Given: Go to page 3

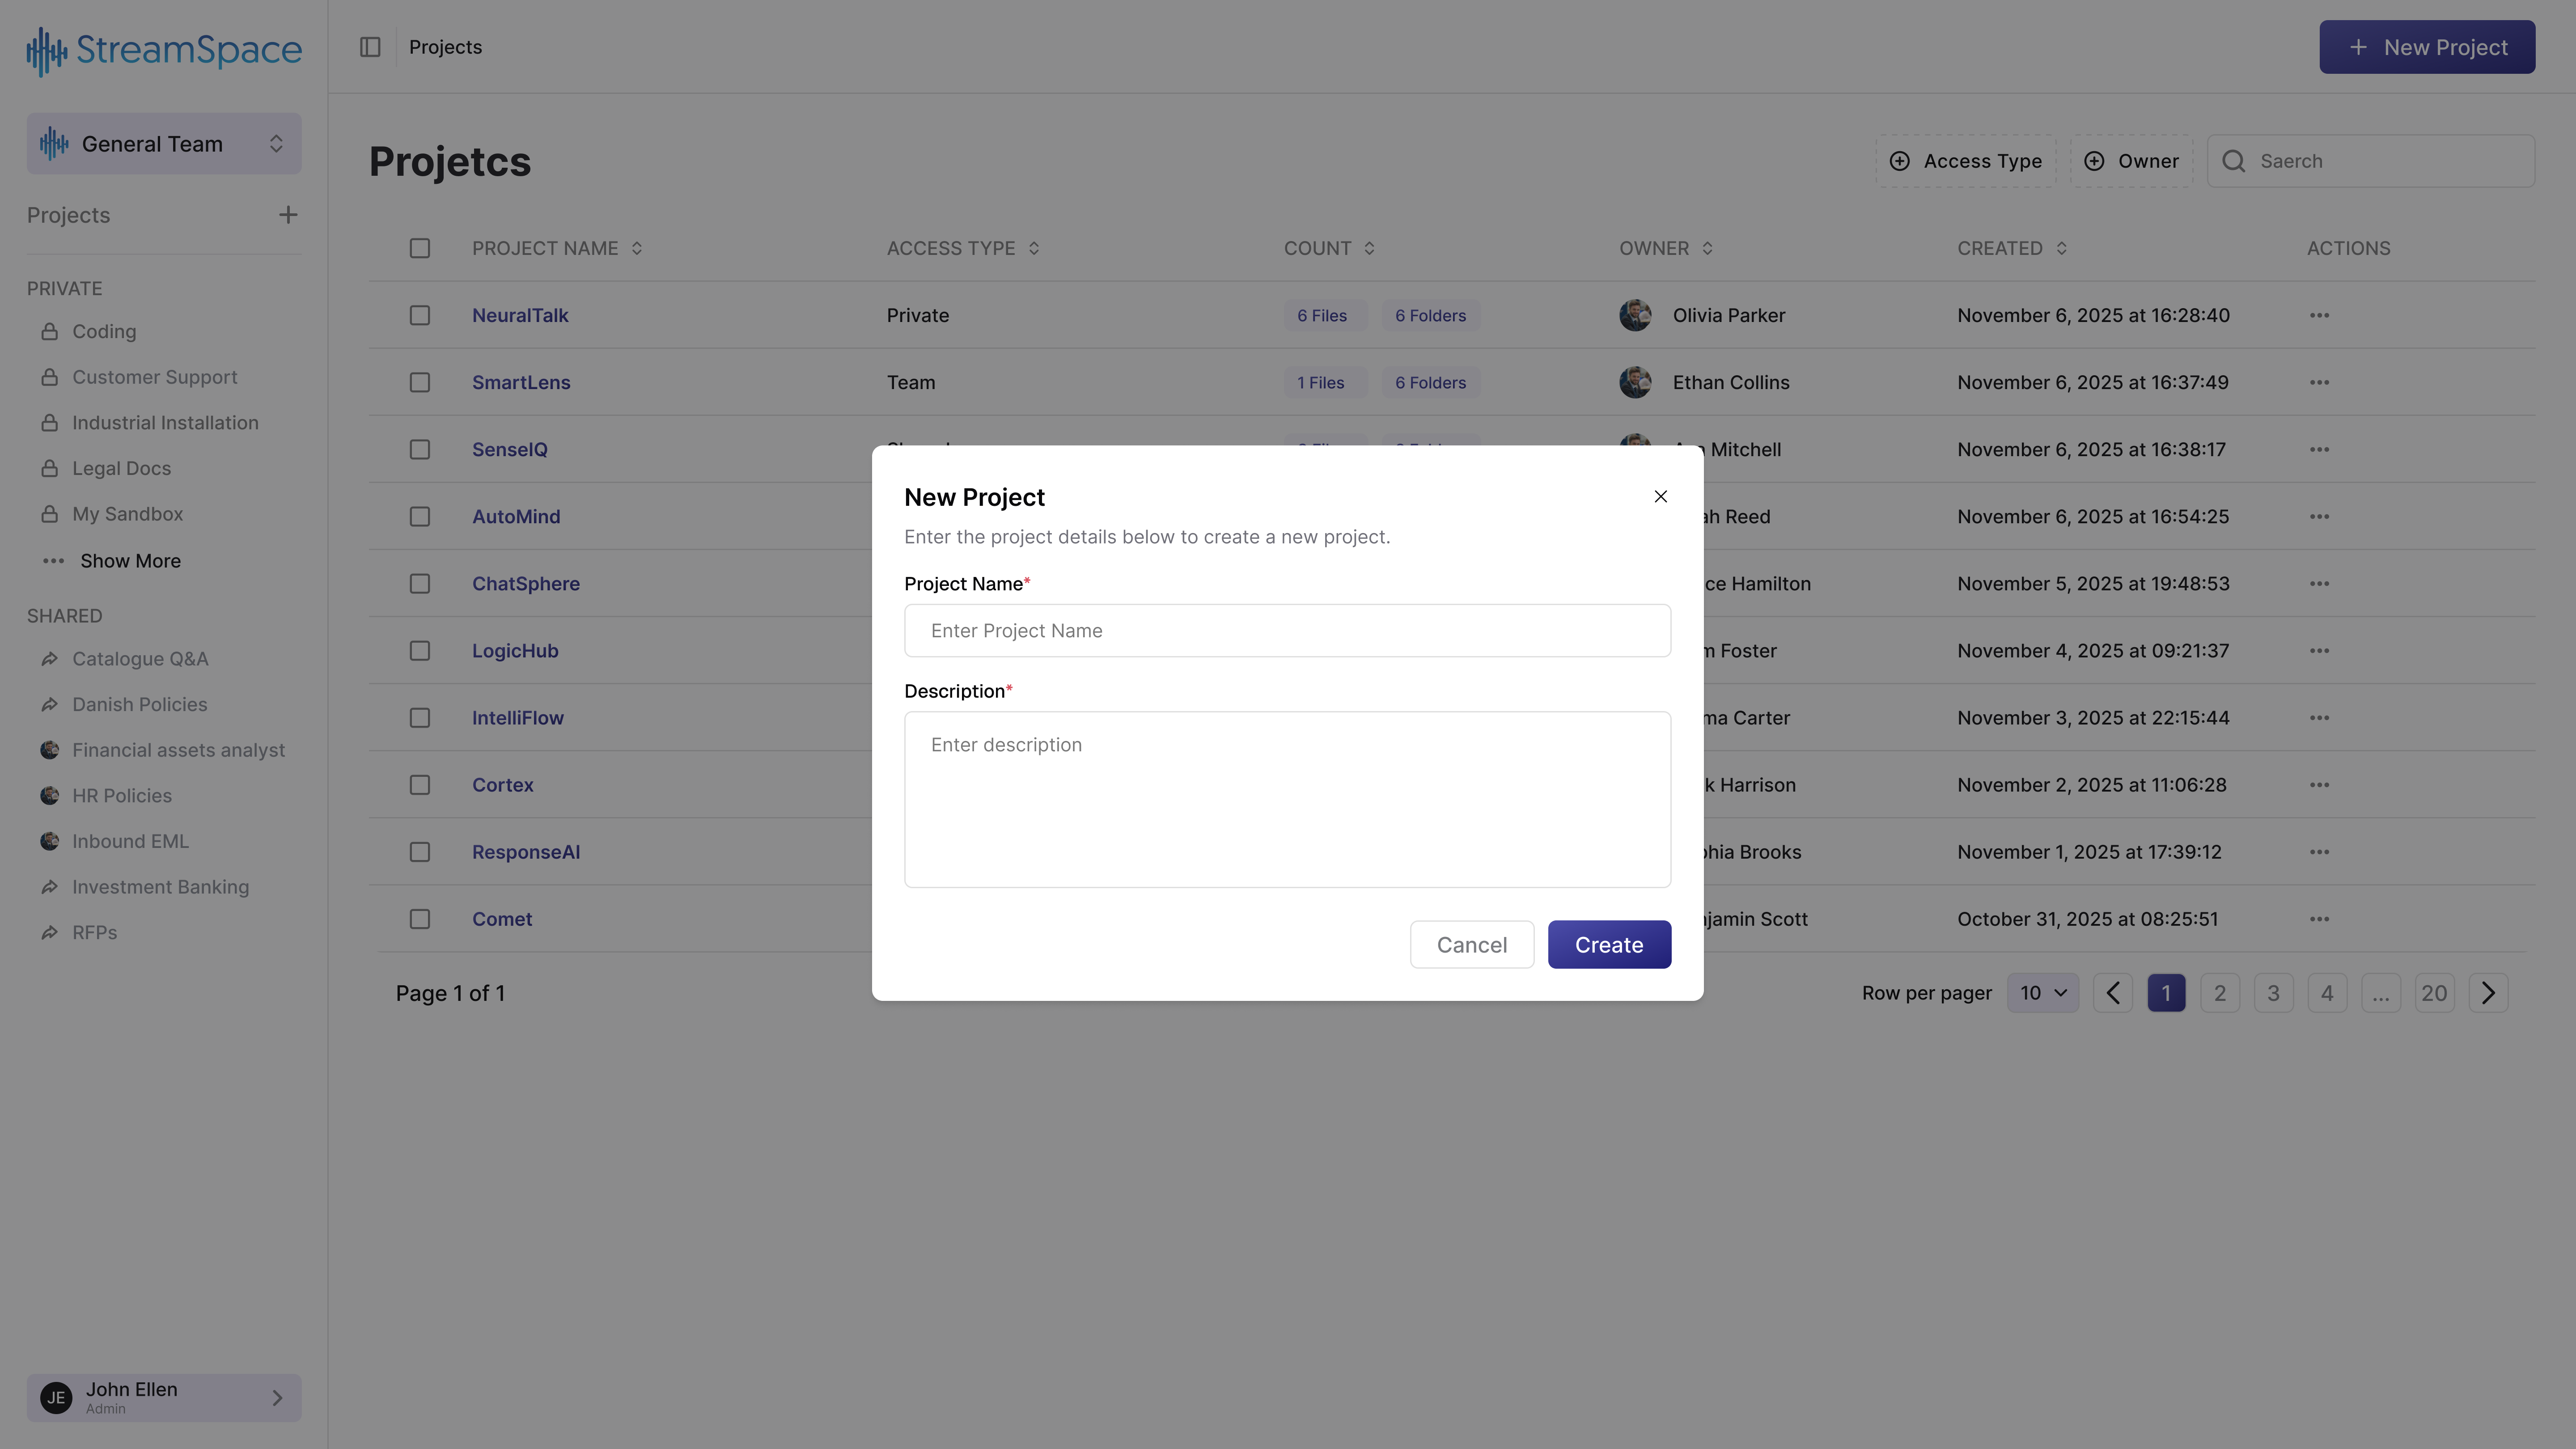Looking at the screenshot, I should point(2273,993).
